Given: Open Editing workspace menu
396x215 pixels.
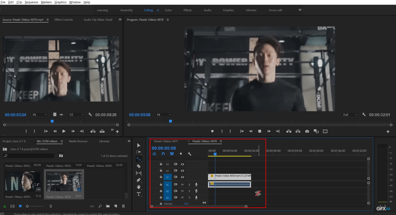Looking at the screenshot, I should click(158, 10).
